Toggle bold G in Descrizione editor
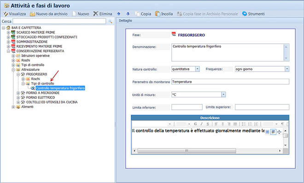The height and width of the screenshot is (183, 304). [x=195, y=124]
